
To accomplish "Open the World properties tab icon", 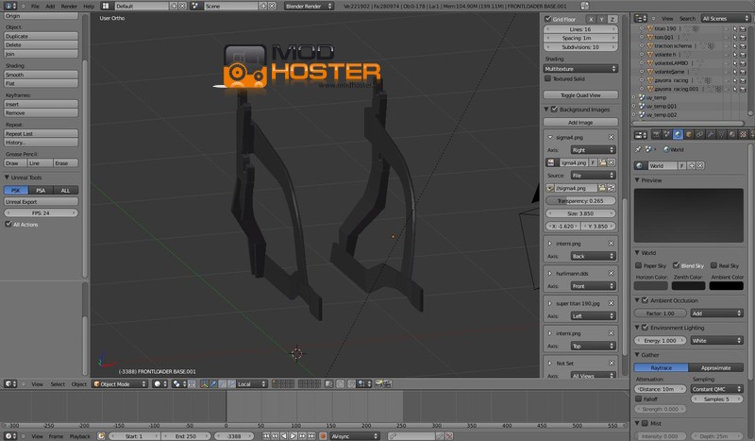I will tap(678, 135).
